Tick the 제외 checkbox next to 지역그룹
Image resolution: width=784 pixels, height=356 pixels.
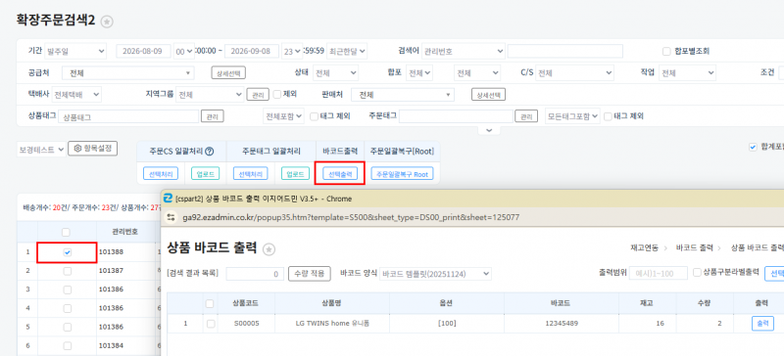(277, 94)
